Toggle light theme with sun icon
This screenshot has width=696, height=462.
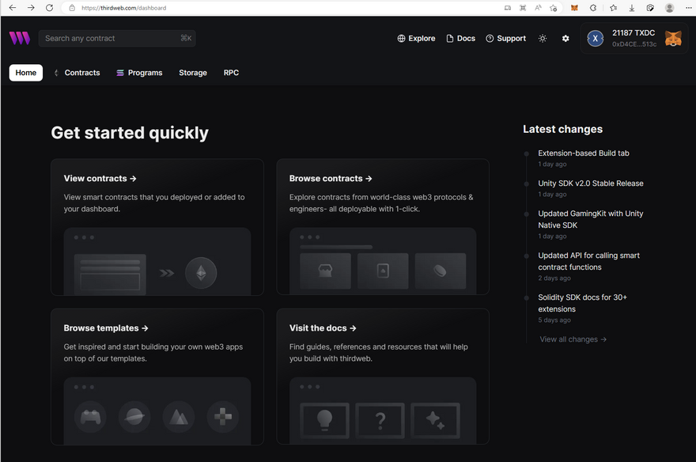tap(543, 39)
